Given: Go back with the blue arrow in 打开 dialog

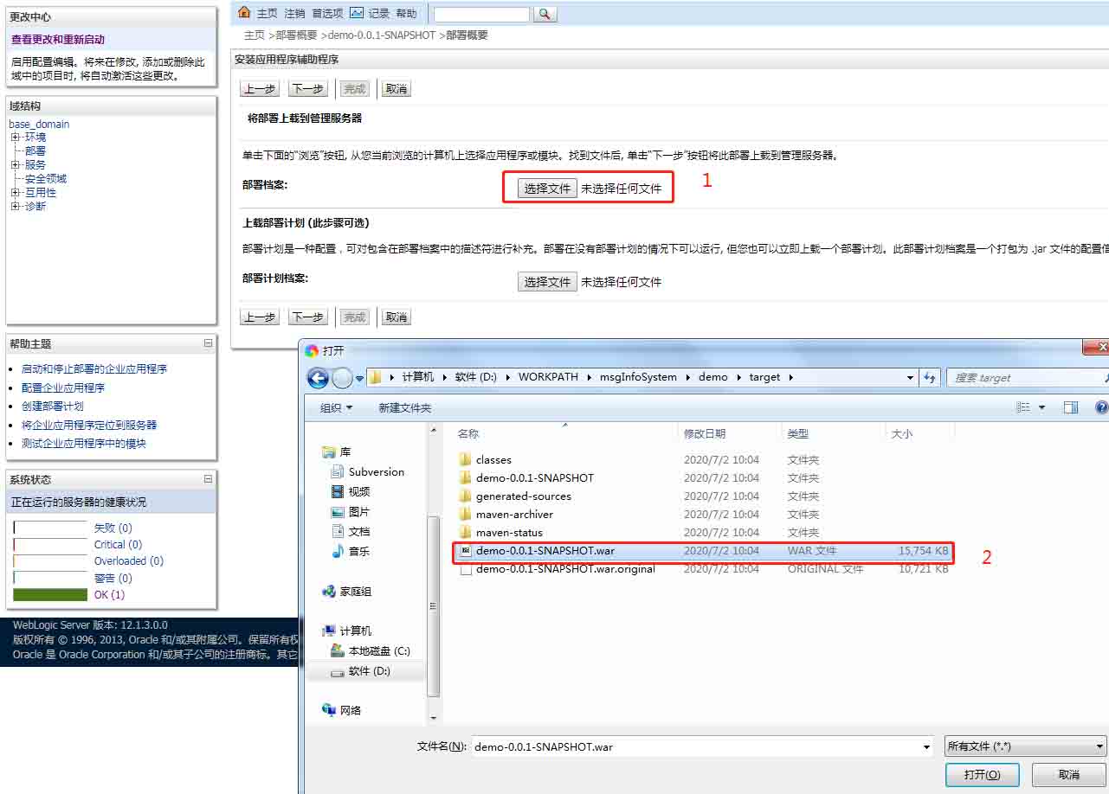Looking at the screenshot, I should pyautogui.click(x=318, y=378).
